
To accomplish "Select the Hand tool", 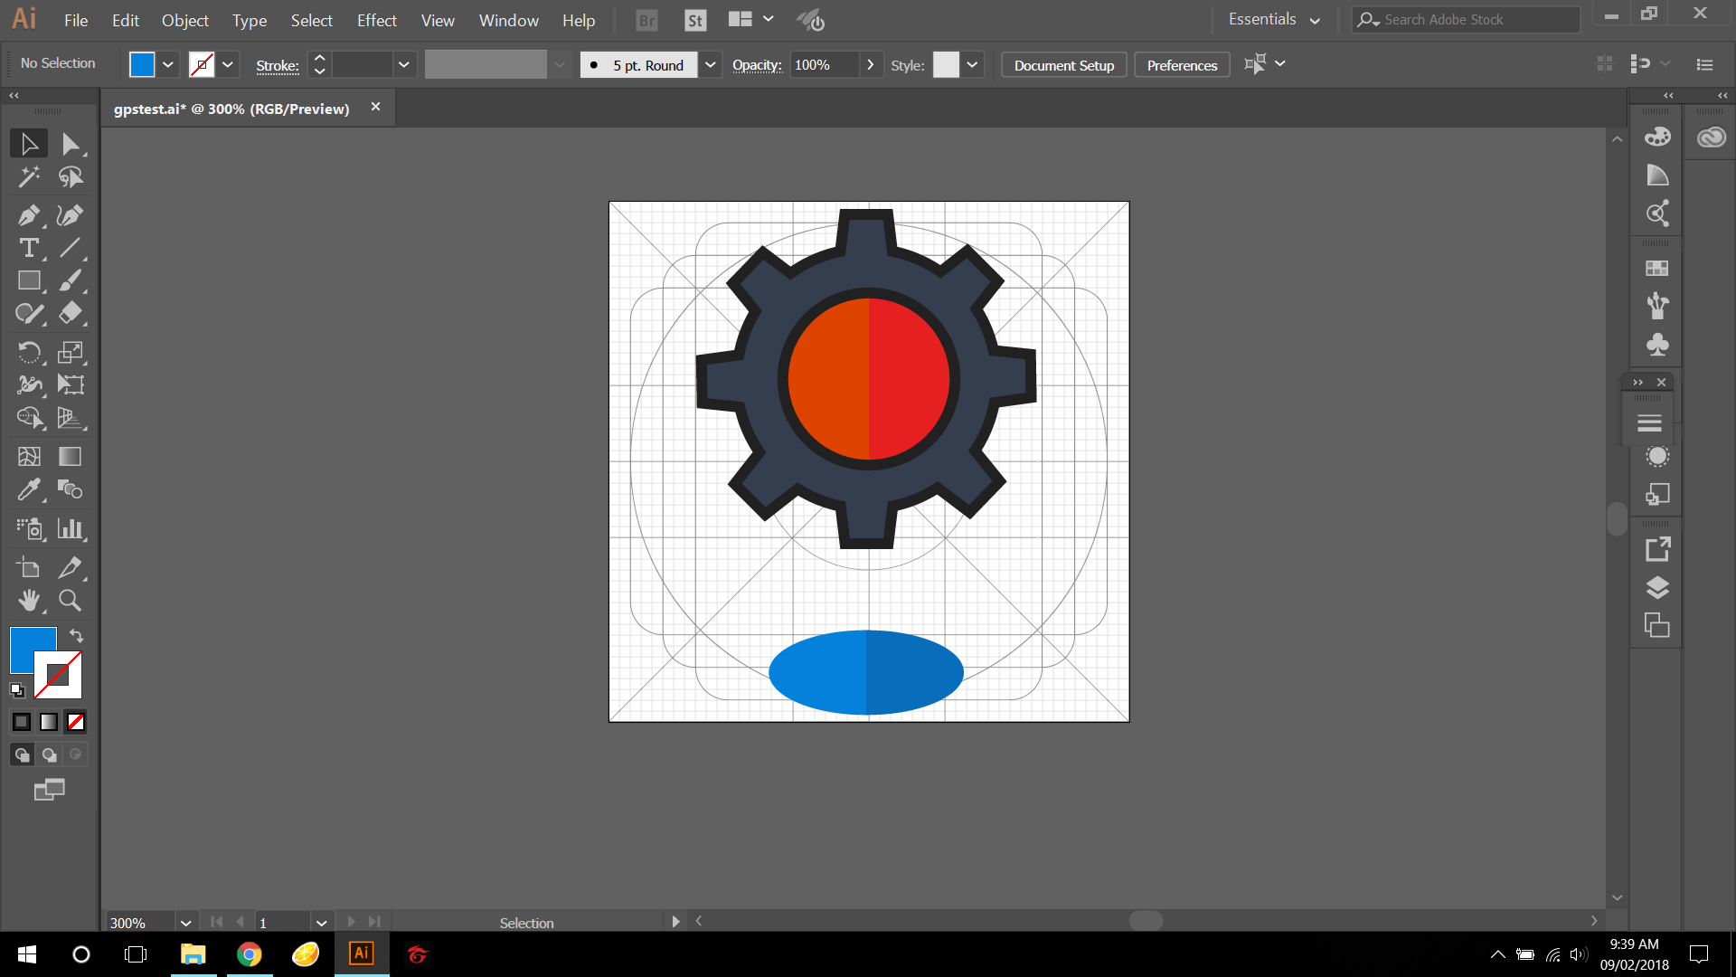I will coord(28,600).
